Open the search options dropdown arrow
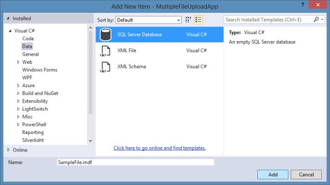Image resolution: width=330 pixels, height=185 pixels. point(322,19)
